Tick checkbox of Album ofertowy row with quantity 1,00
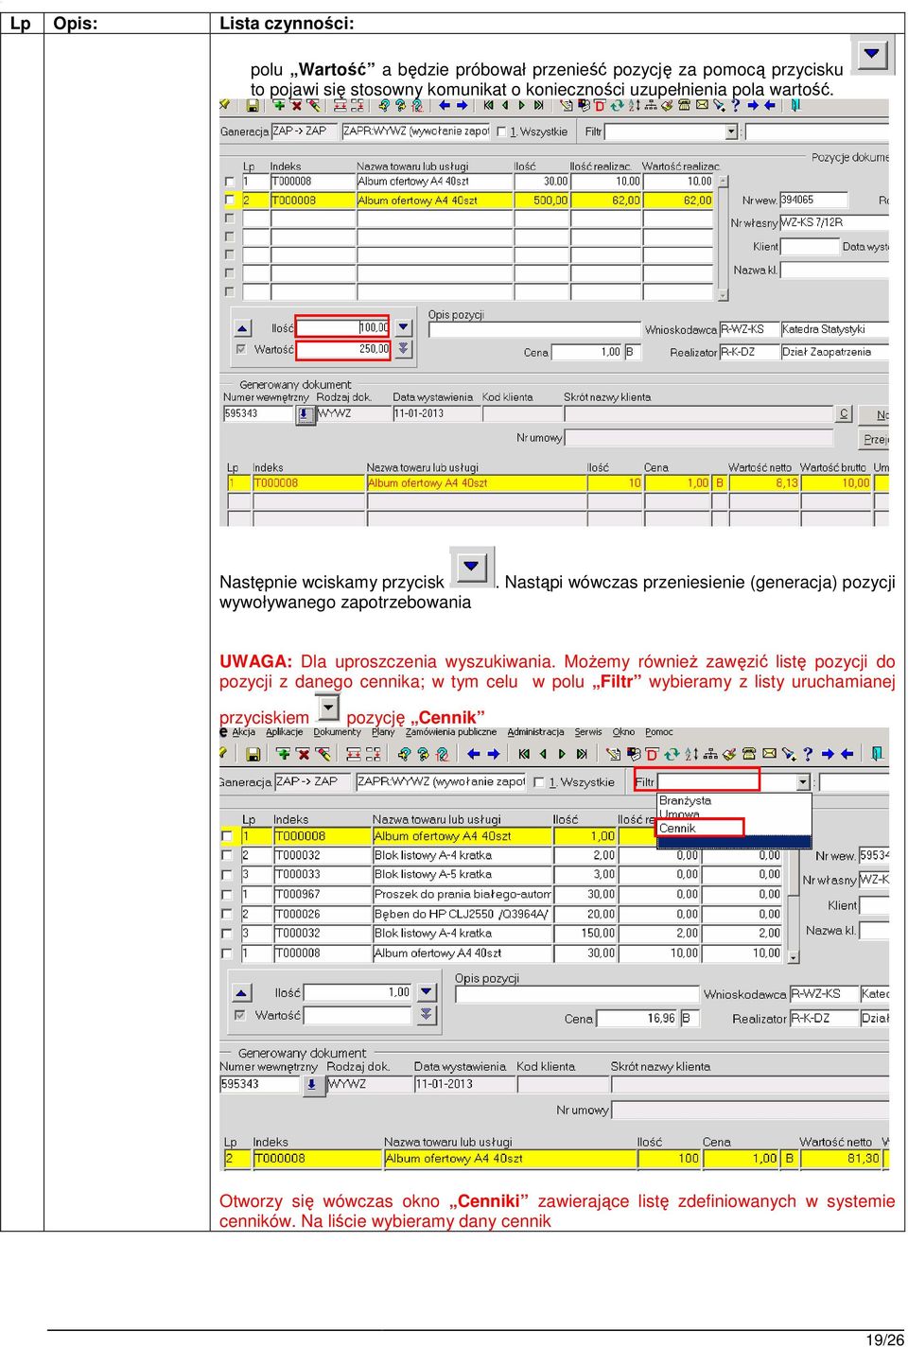Screen dimensions: 908x1347 click(227, 836)
